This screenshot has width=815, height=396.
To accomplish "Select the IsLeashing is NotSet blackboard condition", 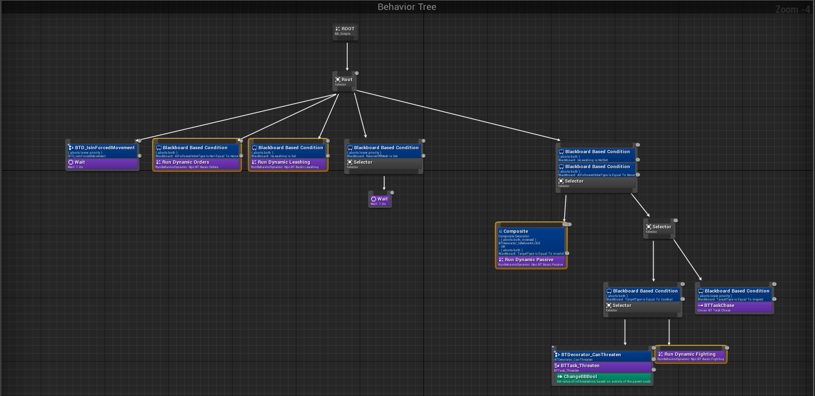I will [x=596, y=155].
